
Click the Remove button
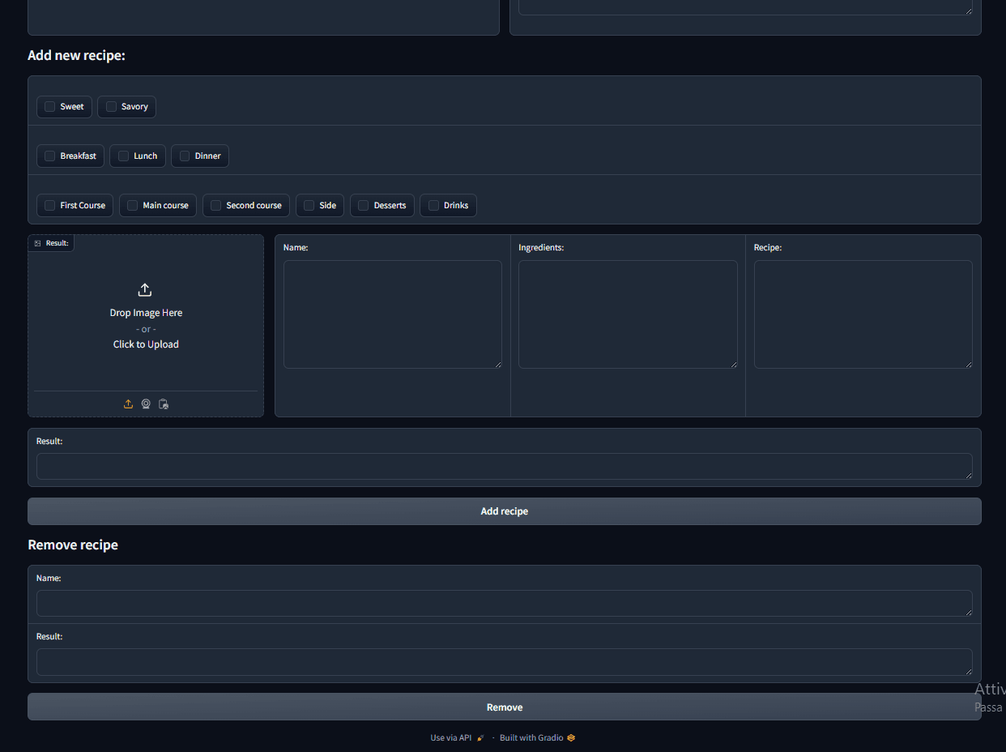tap(505, 707)
